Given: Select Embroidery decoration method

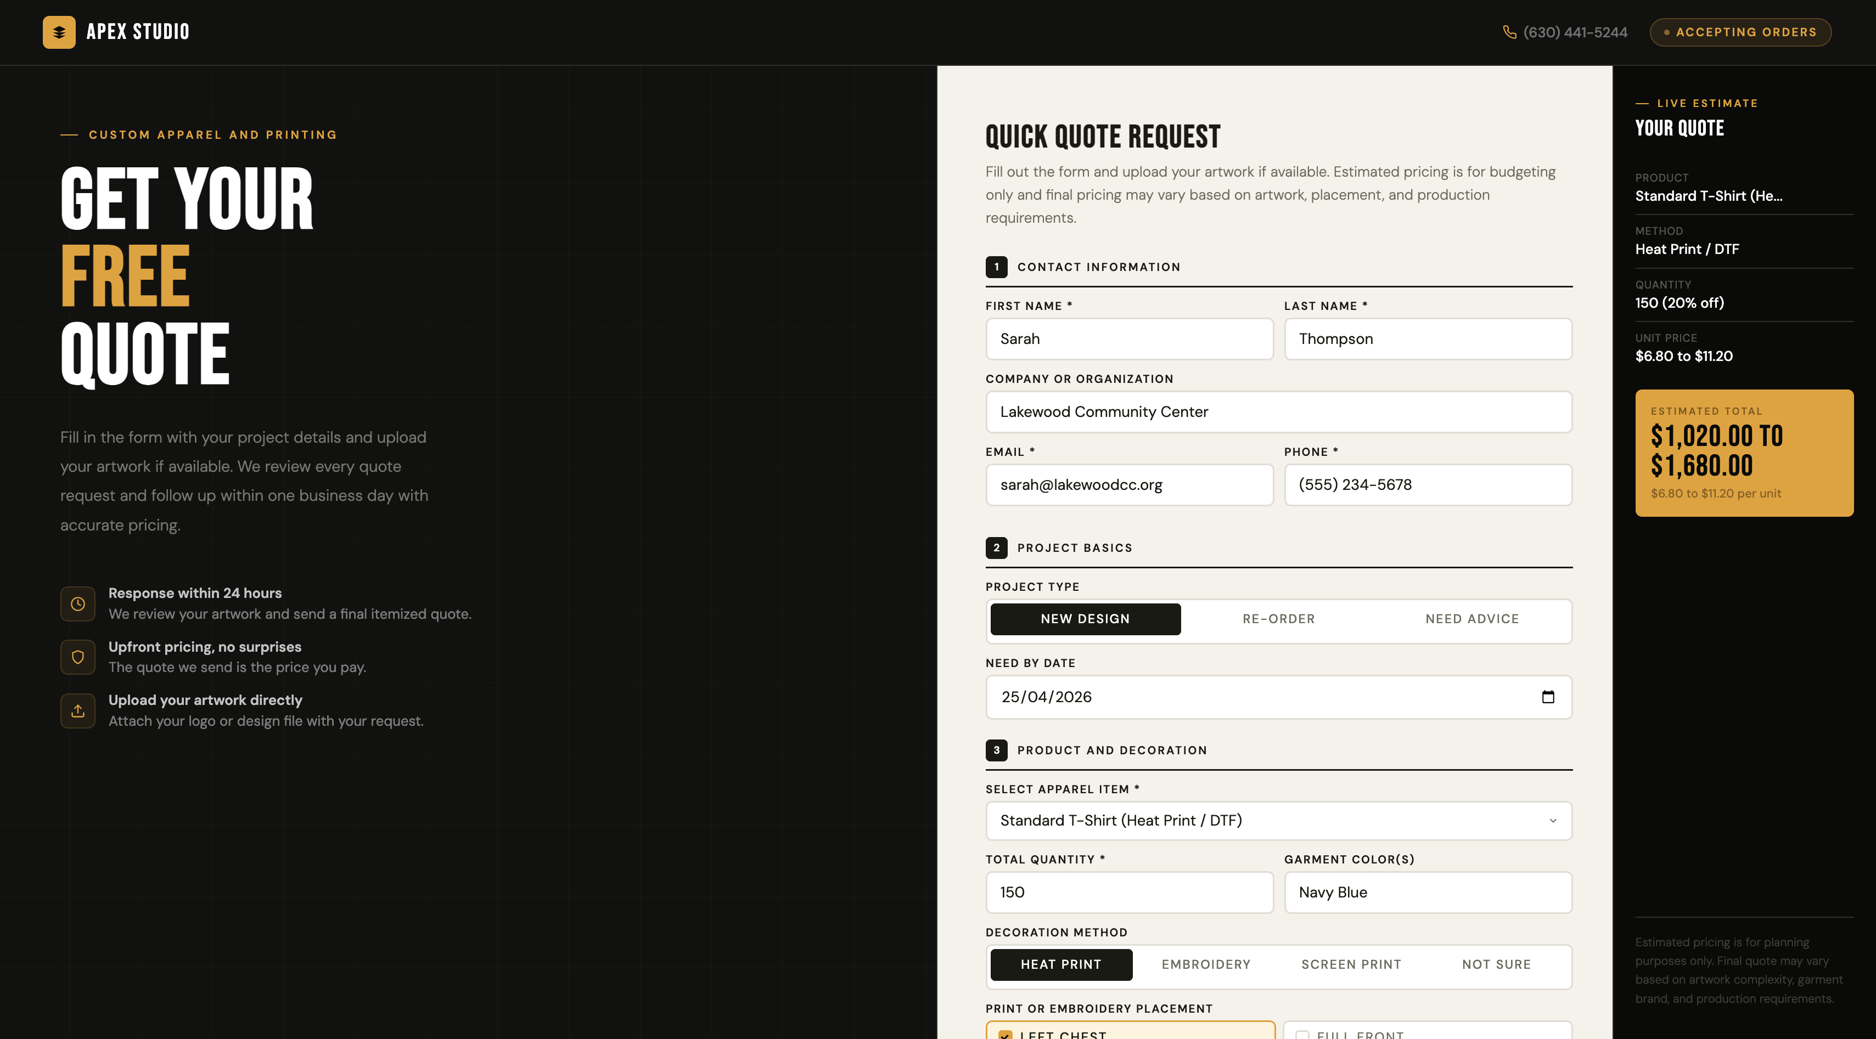Looking at the screenshot, I should pos(1206,964).
